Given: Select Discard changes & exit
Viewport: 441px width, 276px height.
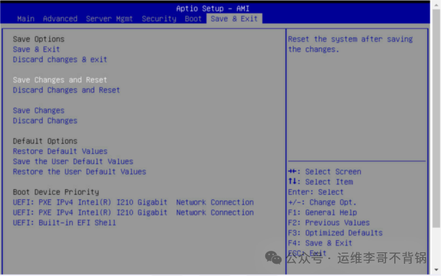Looking at the screenshot, I should pos(60,60).
